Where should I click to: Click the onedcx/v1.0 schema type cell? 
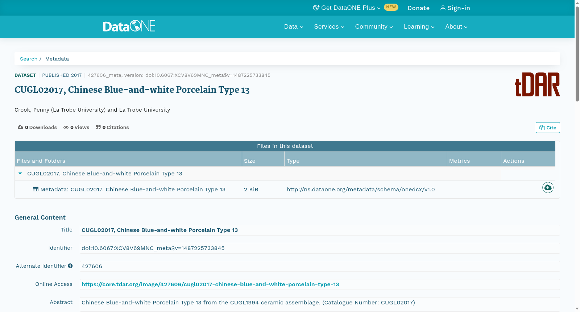click(x=361, y=190)
